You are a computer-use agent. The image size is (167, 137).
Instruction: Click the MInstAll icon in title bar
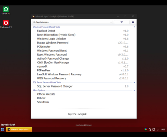[33, 16]
